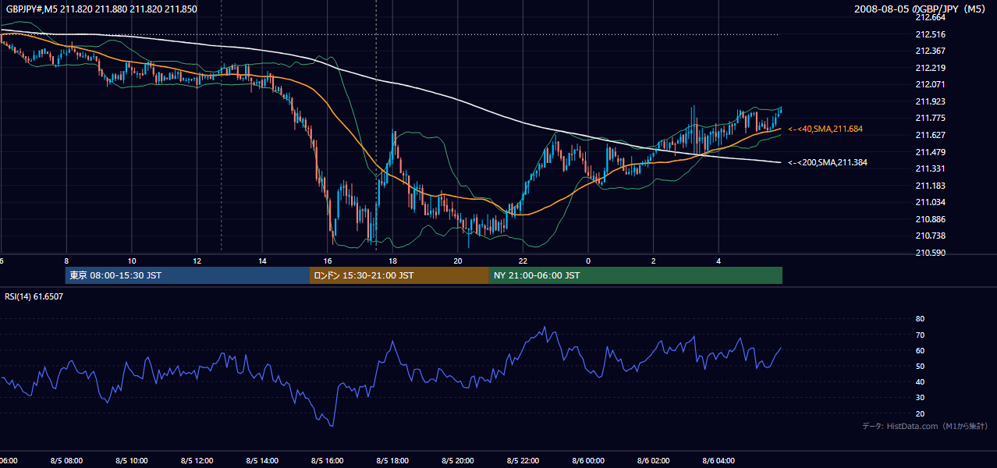Select the 東京 08:00-15:30 JST session bar
The width and height of the screenshot is (997, 468).
tap(187, 275)
